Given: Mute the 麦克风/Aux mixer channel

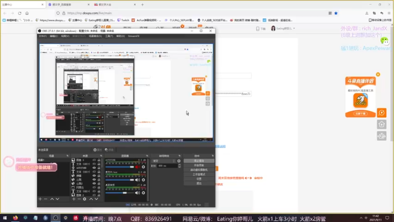Looking at the screenshot, I should [x=137, y=180].
